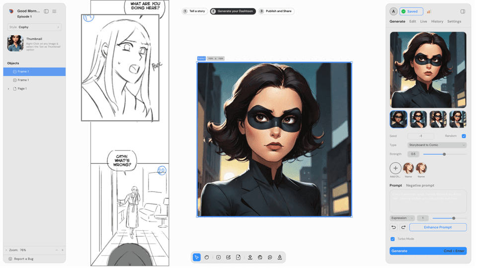The width and height of the screenshot is (477, 268).
Task: Activate the hand pan tool
Action: click(x=207, y=257)
